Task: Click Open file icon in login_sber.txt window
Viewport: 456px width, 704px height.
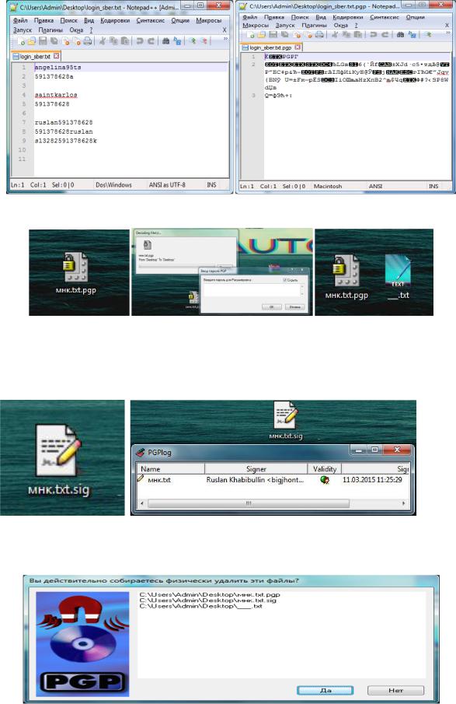Action: point(31,41)
